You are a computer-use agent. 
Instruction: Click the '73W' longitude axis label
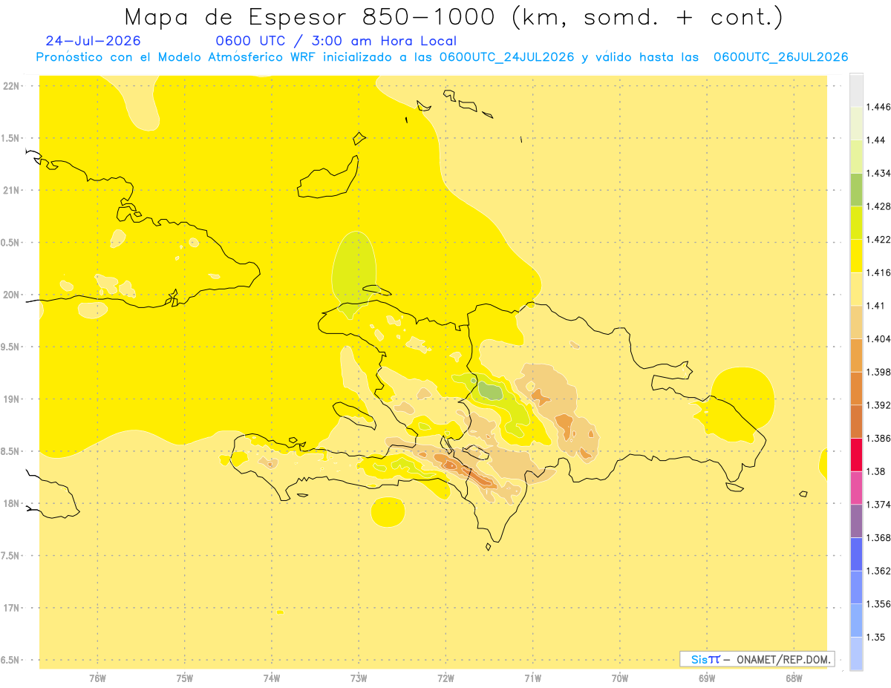click(x=359, y=678)
